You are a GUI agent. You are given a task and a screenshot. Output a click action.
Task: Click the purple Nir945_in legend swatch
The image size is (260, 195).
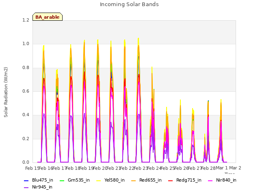coord(26,188)
